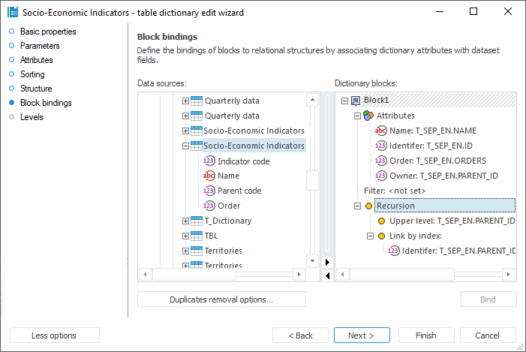Click the numeric icon beside Indicator code
This screenshot has height=352, width=526.
(x=209, y=161)
